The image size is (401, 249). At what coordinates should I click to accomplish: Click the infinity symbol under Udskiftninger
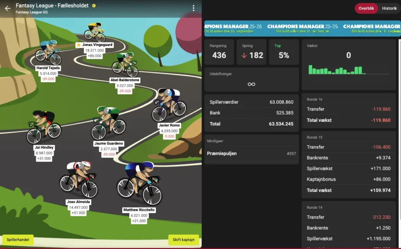(251, 84)
